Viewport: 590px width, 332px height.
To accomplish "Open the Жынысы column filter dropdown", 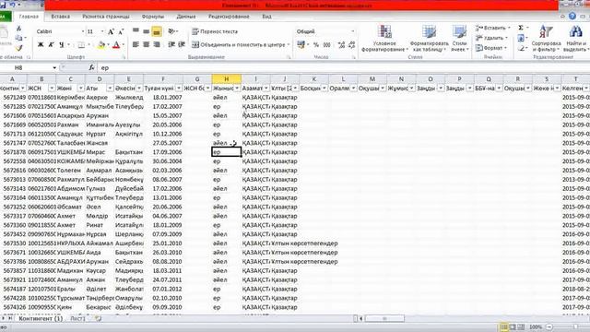I will [x=237, y=89].
